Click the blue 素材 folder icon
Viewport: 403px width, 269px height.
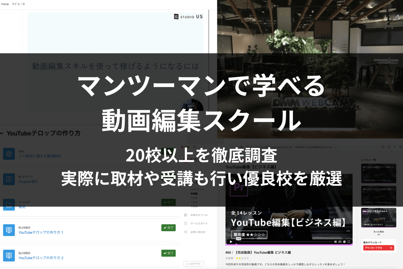pyautogui.click(x=9, y=204)
